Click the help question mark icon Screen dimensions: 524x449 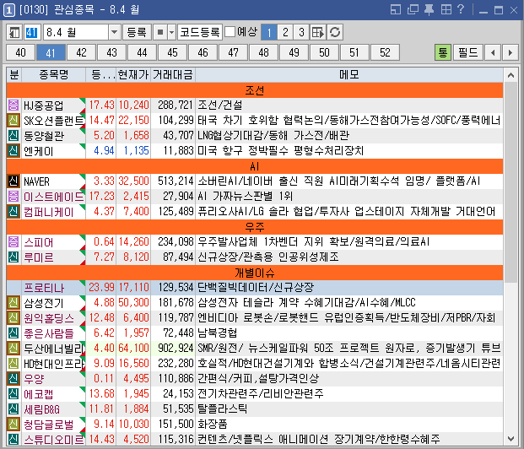461,9
